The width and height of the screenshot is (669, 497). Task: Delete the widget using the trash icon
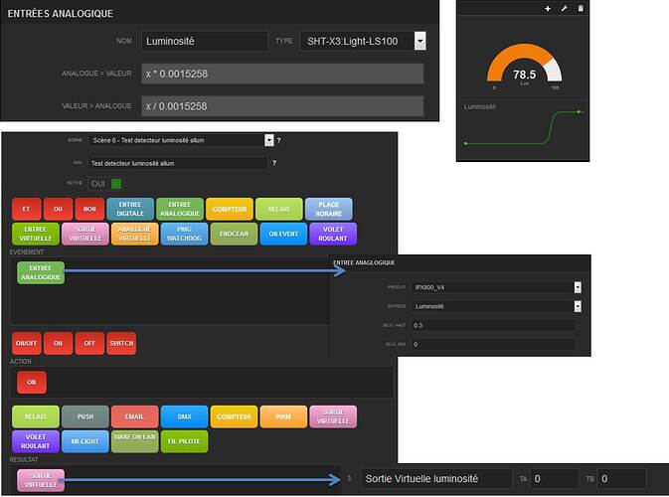[581, 9]
